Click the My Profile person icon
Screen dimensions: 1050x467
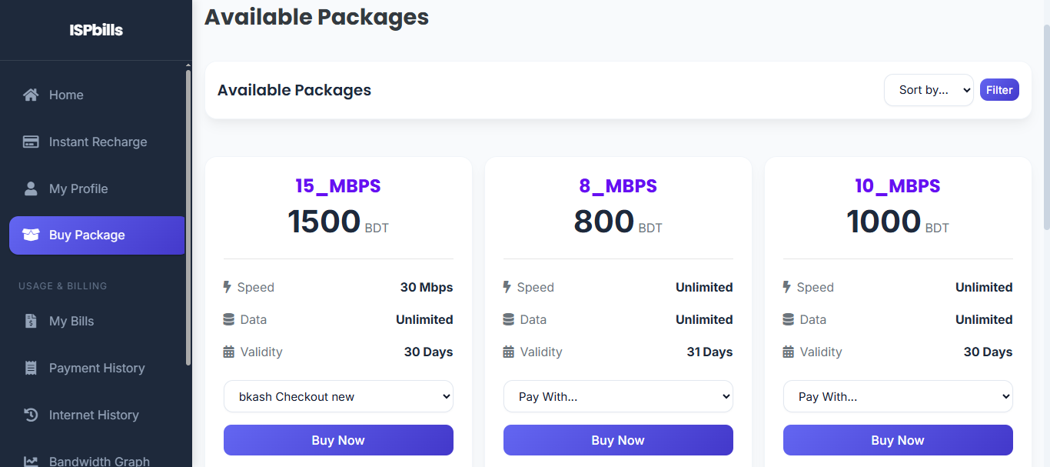click(30, 188)
